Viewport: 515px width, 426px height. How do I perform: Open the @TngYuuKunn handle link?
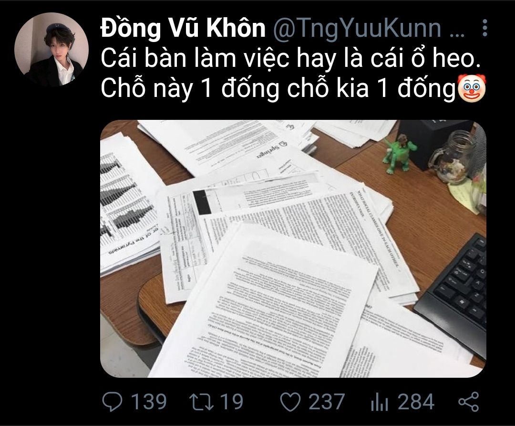tap(357, 29)
